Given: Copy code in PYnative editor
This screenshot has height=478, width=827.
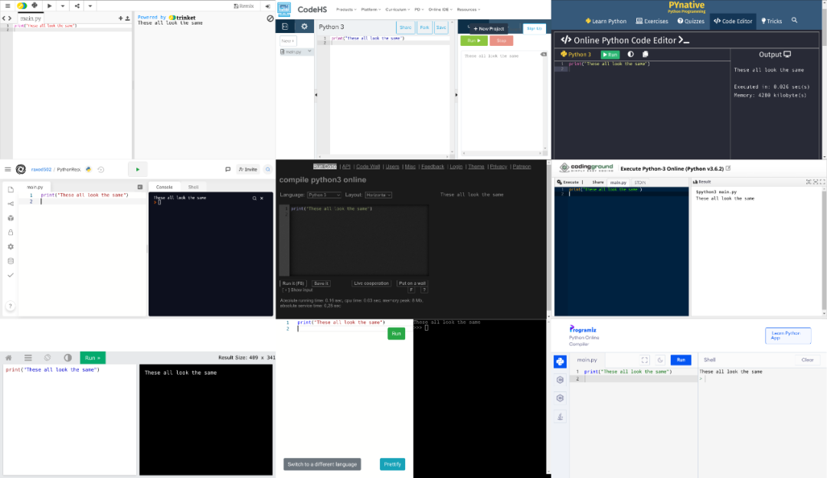Looking at the screenshot, I should (x=645, y=54).
